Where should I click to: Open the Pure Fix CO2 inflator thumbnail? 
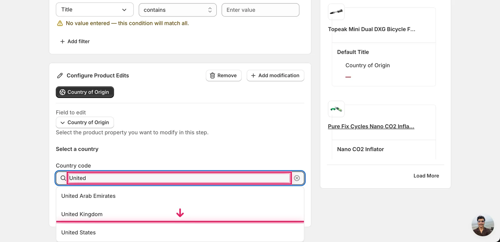click(336, 109)
